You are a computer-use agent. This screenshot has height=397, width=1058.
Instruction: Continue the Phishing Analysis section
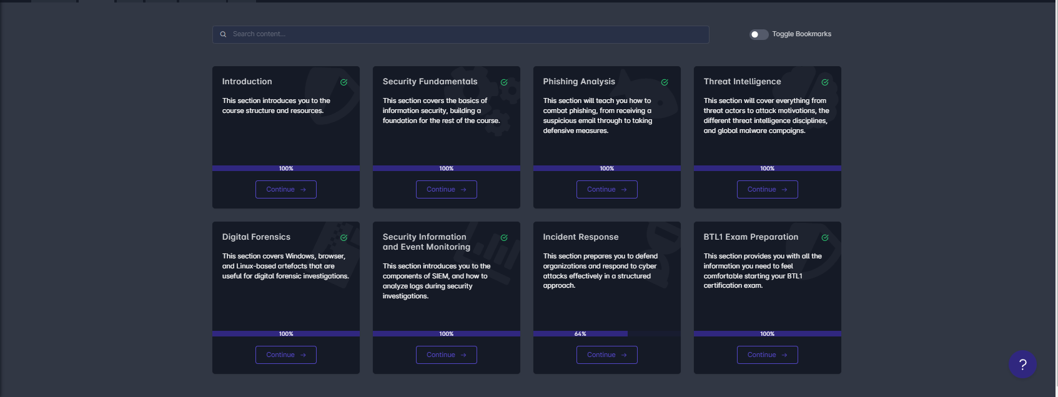pyautogui.click(x=607, y=189)
